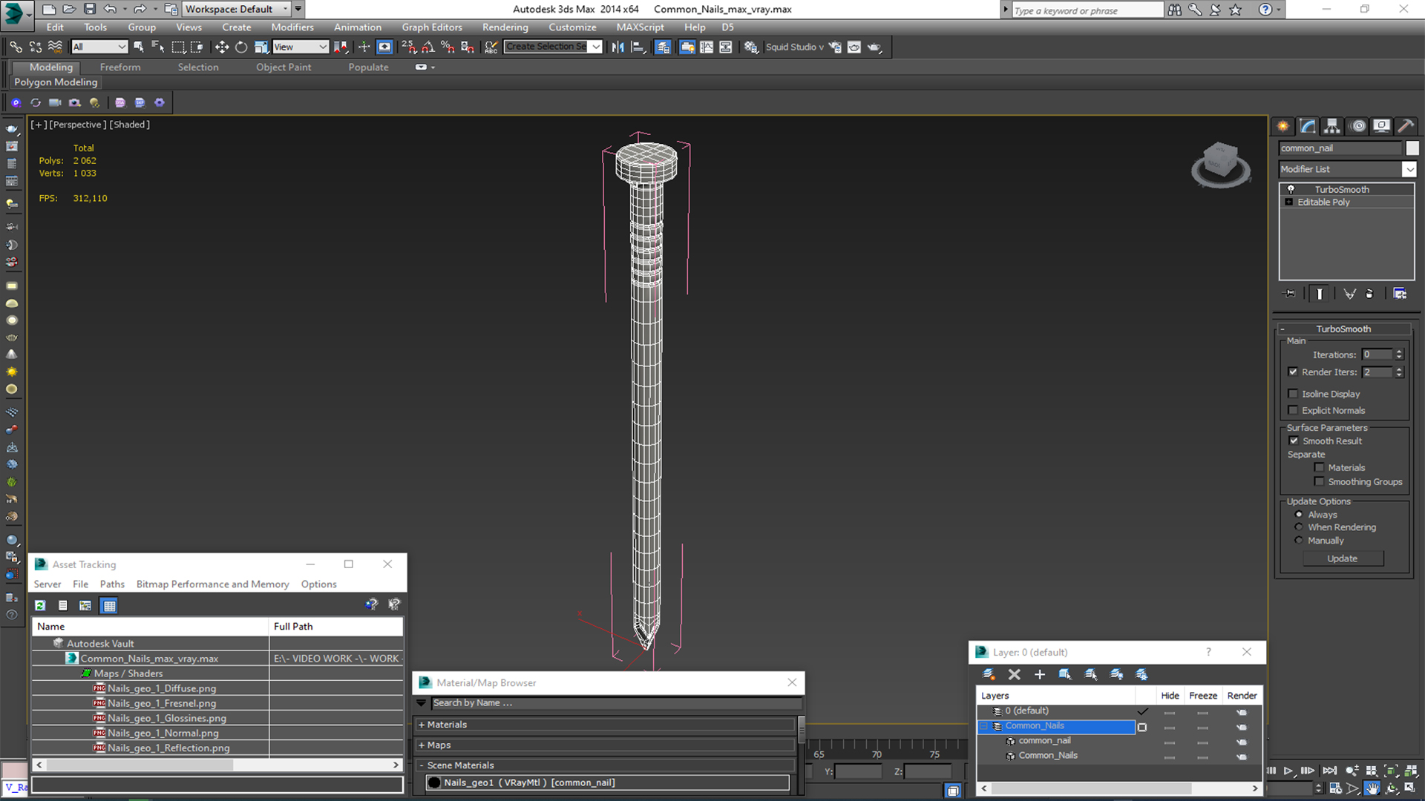Toggle the Percent Snap icon
The image size is (1425, 801).
coord(448,47)
